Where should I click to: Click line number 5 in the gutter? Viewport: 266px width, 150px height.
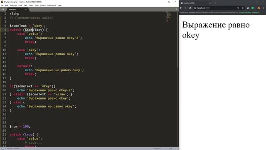pyautogui.click(x=5, y=30)
